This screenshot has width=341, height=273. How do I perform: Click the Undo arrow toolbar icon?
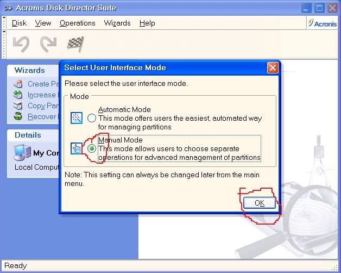21,44
